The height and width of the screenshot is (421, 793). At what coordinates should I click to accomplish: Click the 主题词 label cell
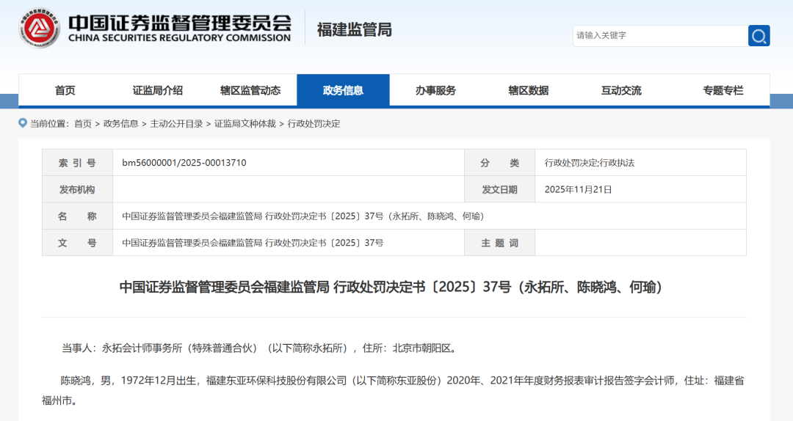(500, 243)
